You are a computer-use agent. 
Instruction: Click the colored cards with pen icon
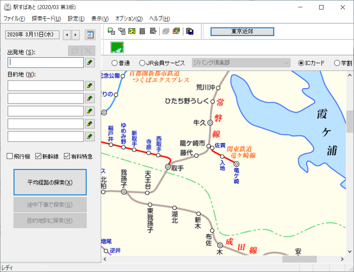(x=176, y=31)
